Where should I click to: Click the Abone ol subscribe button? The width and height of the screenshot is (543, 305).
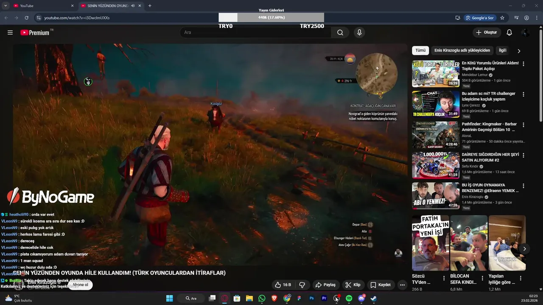[x=80, y=285]
